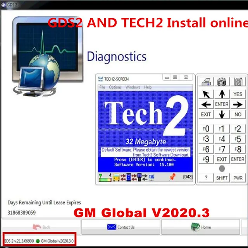Click the Tech2 blue display screen

point(145,132)
